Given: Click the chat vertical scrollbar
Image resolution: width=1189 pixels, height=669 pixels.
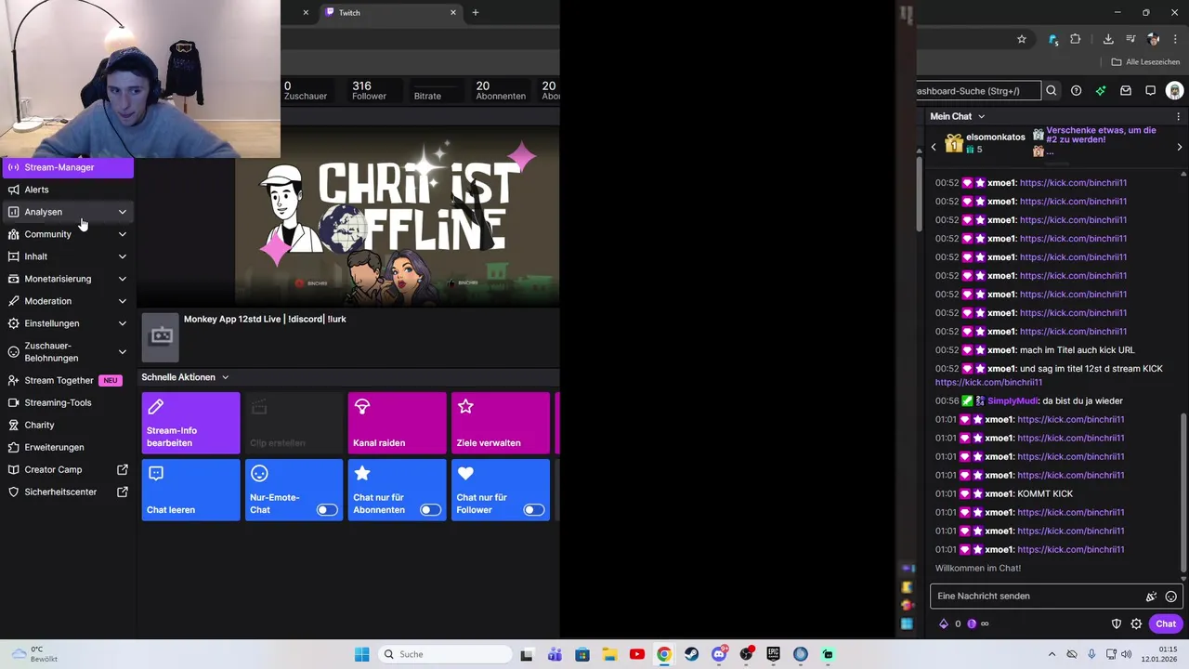Looking at the screenshot, I should (1183, 492).
